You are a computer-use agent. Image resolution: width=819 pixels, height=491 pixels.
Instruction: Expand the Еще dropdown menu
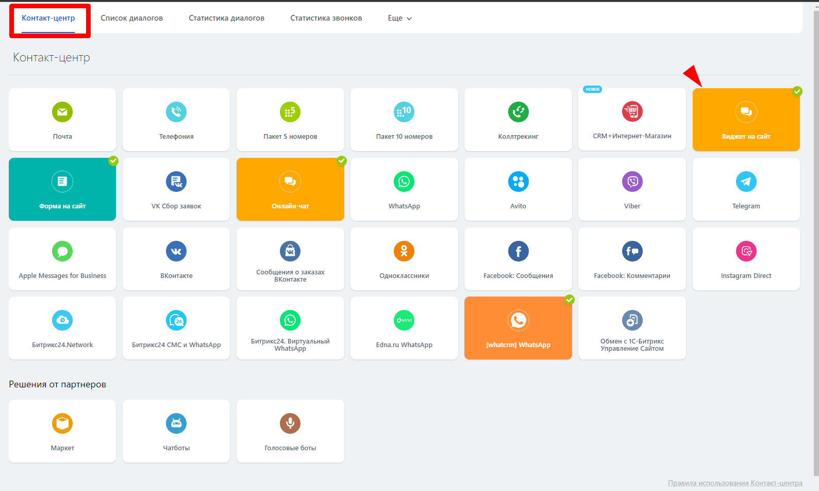tap(399, 18)
